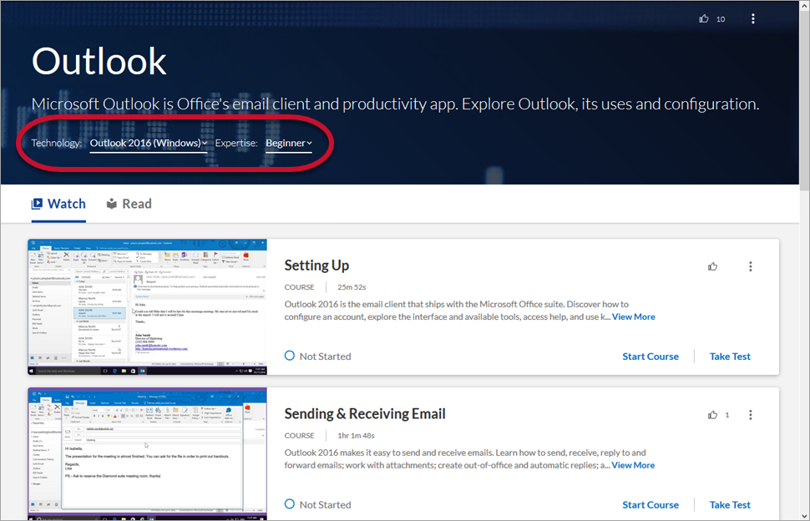
Task: Click View More in Sending & Receiving Email description
Action: pyautogui.click(x=632, y=465)
